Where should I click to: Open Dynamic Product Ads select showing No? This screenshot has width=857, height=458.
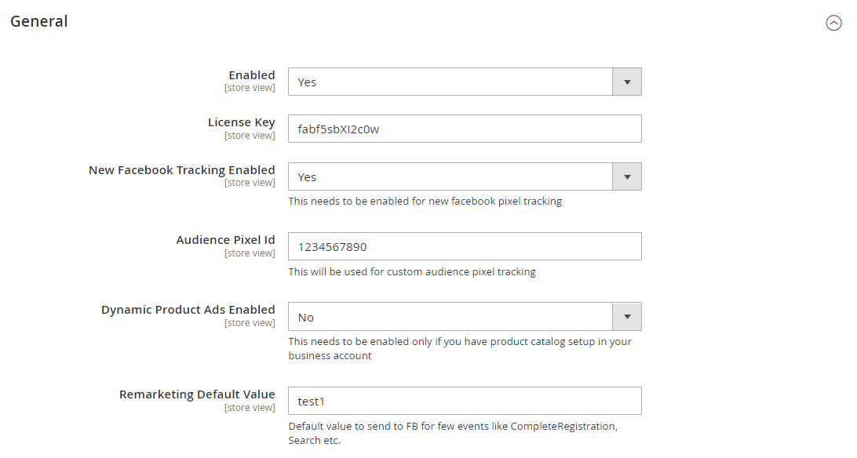coord(450,317)
